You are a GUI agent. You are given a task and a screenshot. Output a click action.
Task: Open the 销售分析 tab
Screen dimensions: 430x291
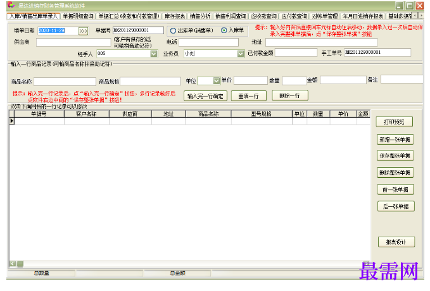tap(200, 16)
